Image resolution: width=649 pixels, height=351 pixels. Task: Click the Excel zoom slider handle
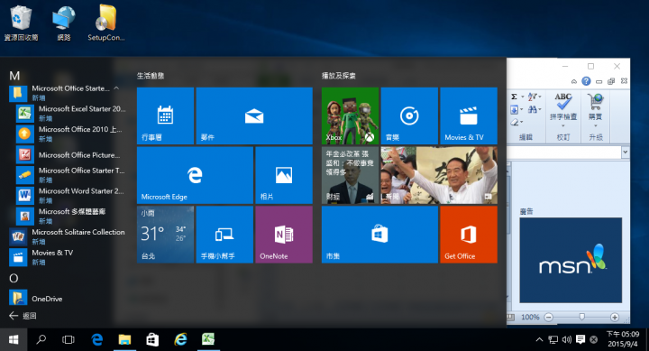582,317
